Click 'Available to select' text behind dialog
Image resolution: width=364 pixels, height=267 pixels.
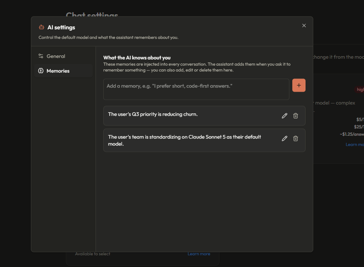(92, 254)
